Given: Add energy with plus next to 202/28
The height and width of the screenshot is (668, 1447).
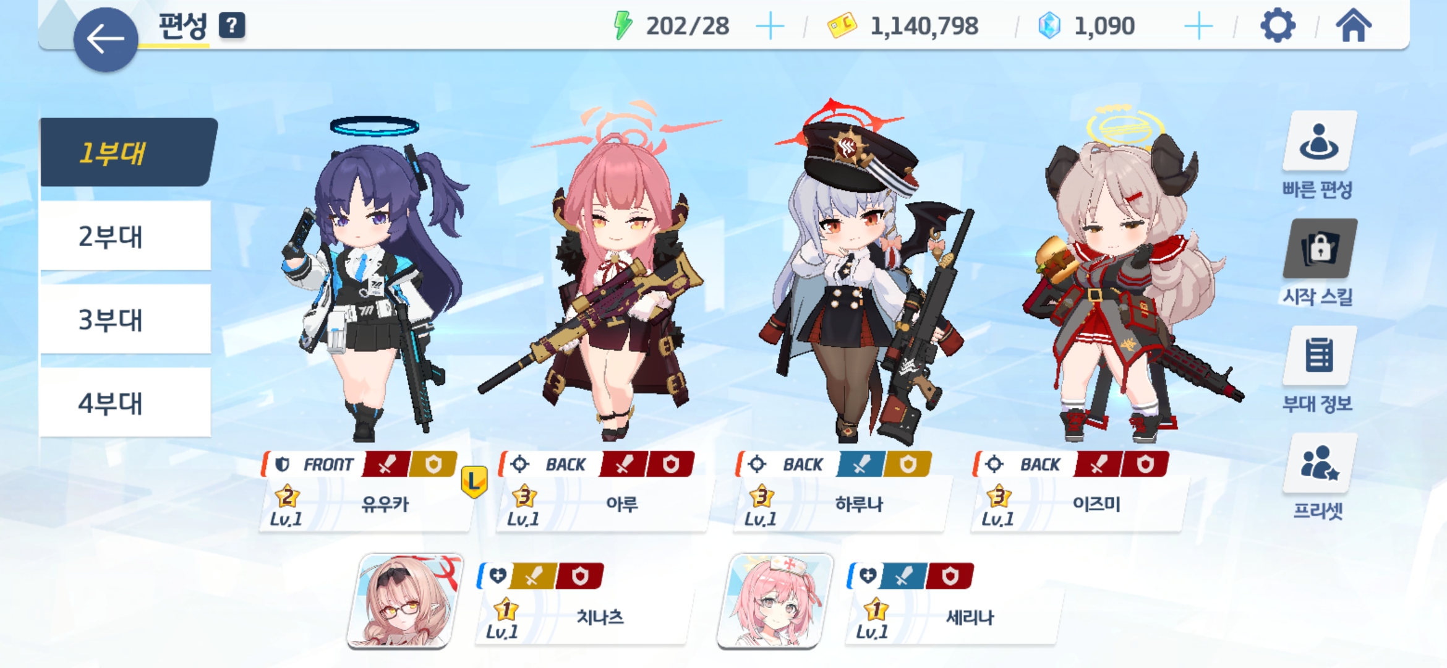Looking at the screenshot, I should [770, 27].
